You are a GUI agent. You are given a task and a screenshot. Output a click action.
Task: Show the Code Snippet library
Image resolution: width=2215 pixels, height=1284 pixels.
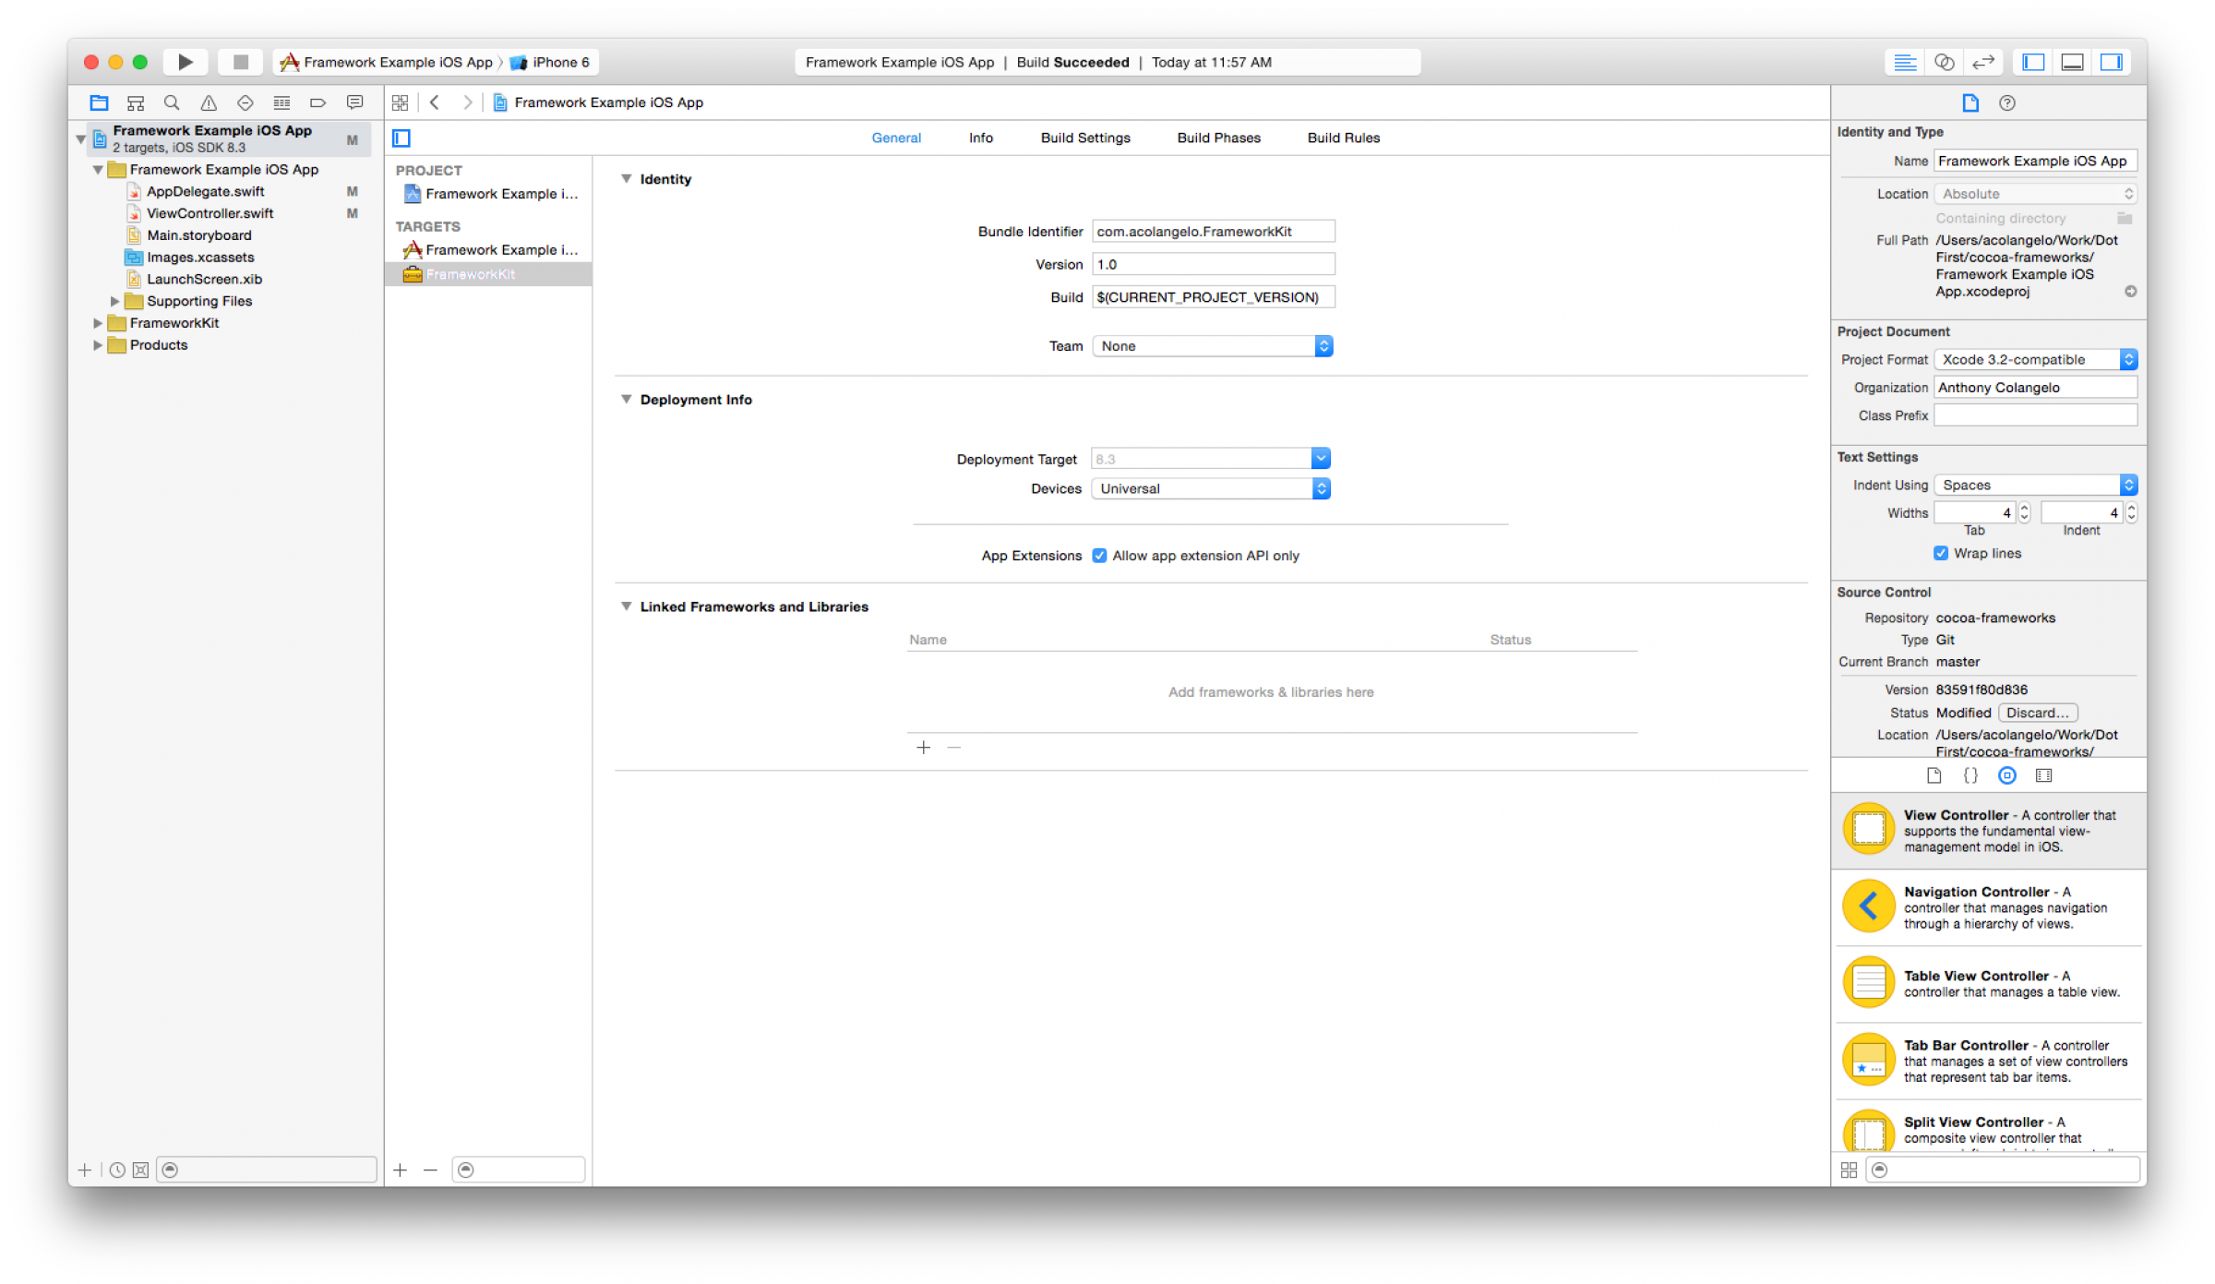pos(1970,775)
